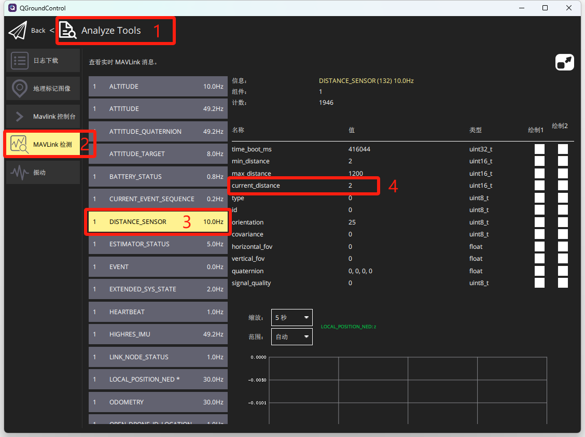Select the EVENT message row
The height and width of the screenshot is (437, 585).
coord(158,267)
